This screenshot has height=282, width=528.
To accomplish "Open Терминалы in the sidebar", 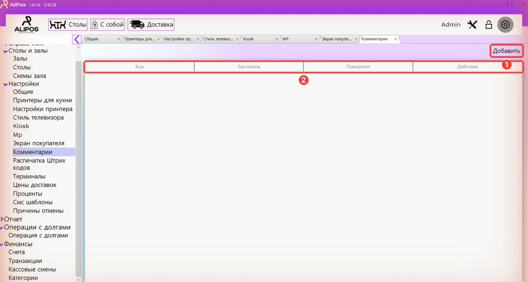I will (x=29, y=176).
